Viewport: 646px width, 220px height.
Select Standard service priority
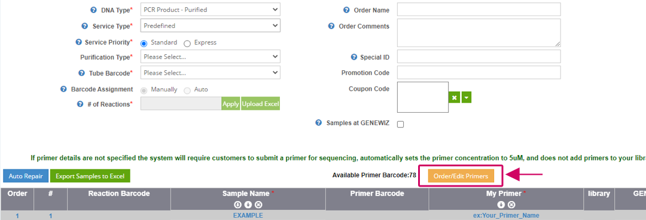(x=144, y=43)
